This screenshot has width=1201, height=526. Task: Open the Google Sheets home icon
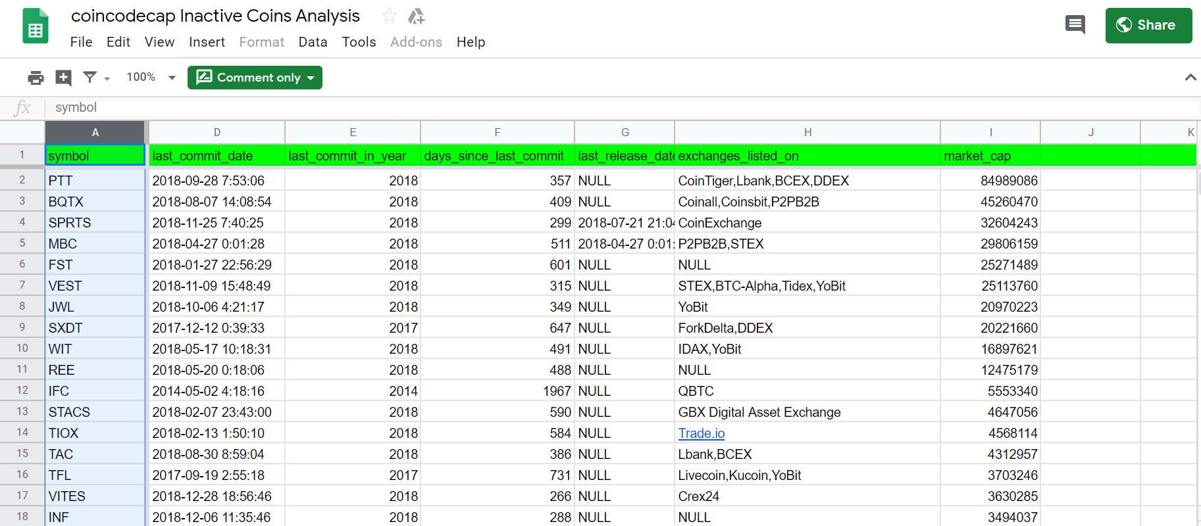pos(36,26)
